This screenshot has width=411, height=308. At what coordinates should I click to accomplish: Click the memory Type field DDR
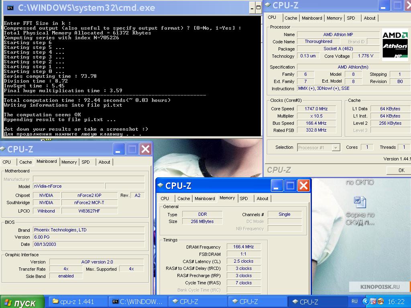point(202,214)
